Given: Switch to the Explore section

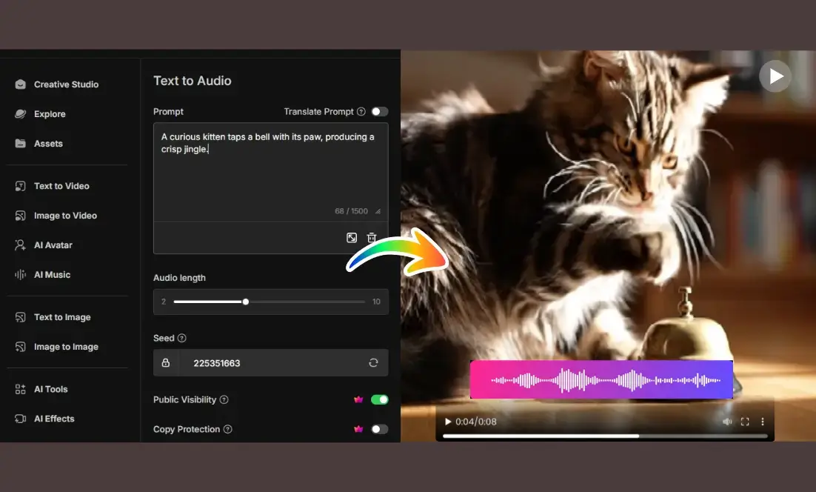Looking at the screenshot, I should point(50,113).
